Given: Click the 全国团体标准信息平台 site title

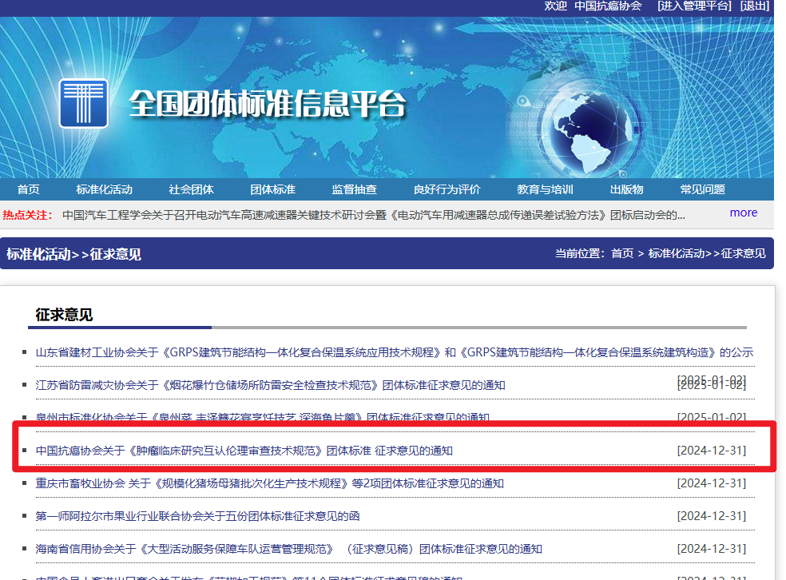Looking at the screenshot, I should click(x=267, y=104).
